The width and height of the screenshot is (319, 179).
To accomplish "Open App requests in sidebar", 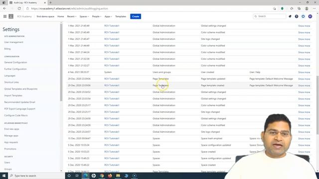I will coord(11,142).
